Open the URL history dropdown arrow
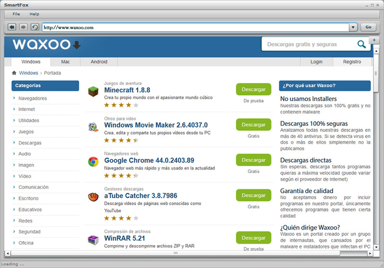 click(353, 27)
